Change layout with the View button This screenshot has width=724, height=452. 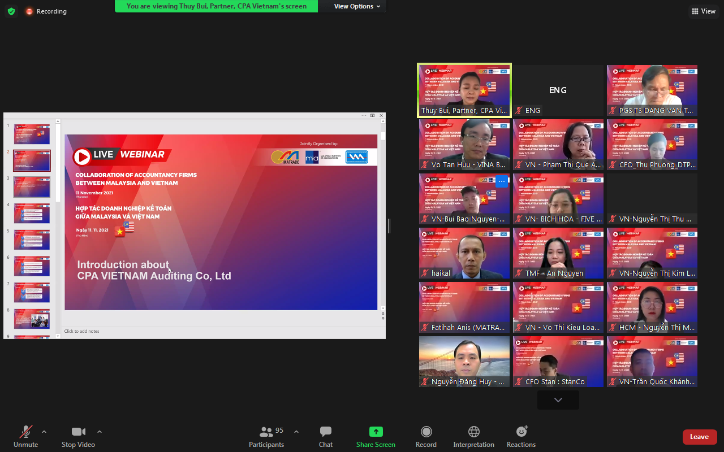(703, 11)
